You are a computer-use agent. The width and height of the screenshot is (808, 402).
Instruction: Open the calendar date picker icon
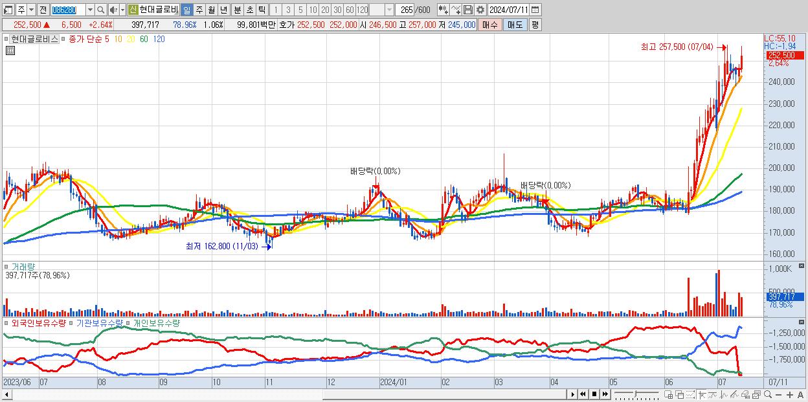536,10
